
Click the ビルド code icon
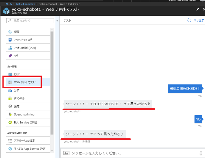tap(10, 74)
